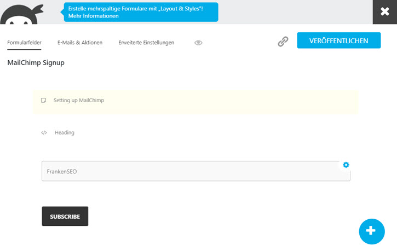Go to the Erweiterte Einstellungen tab
Viewport: 397px width, 246px height.
(x=146, y=43)
